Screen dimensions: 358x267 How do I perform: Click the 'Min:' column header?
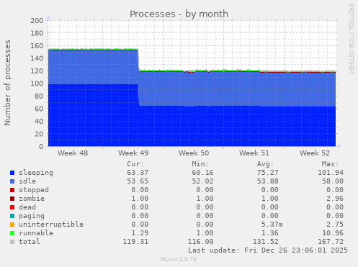click(200, 164)
